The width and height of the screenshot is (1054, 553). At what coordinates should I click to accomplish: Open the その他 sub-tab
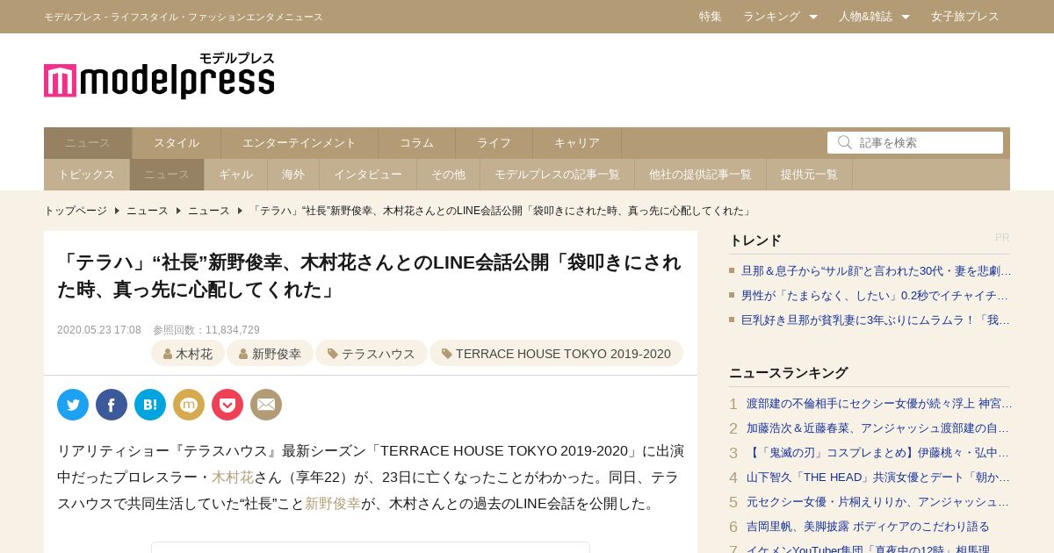[449, 175]
